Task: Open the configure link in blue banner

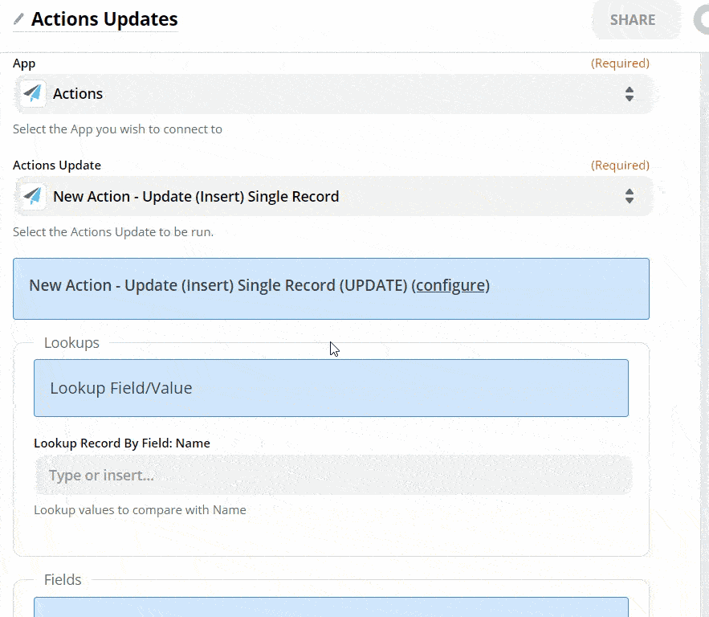Action: point(450,286)
